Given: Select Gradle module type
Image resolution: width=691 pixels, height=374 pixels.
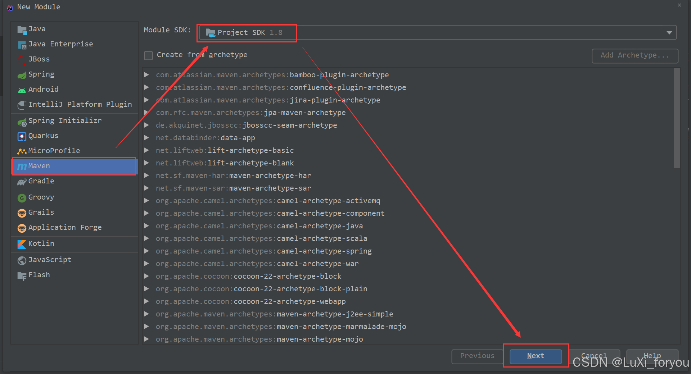Looking at the screenshot, I should point(74,181).
